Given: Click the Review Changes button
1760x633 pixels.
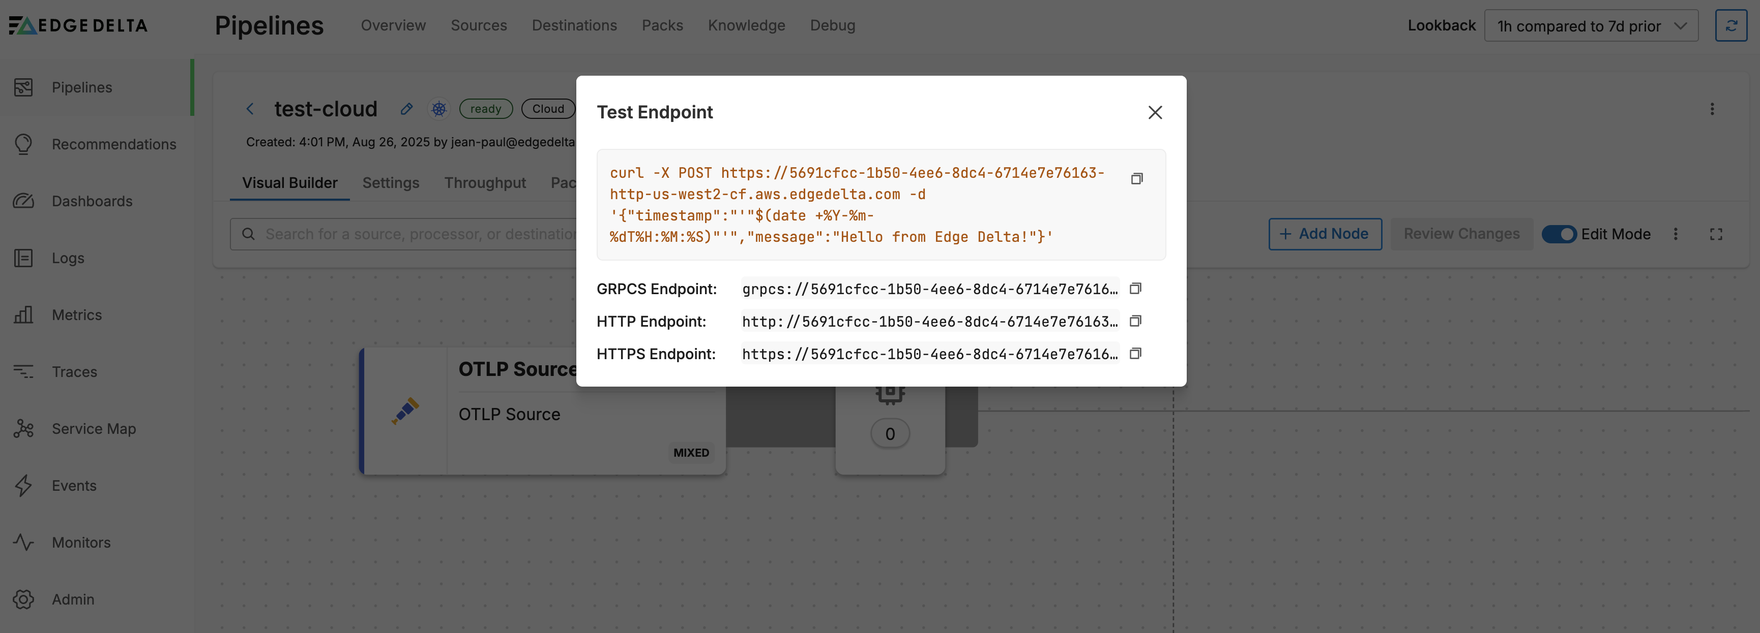Looking at the screenshot, I should pyautogui.click(x=1461, y=234).
